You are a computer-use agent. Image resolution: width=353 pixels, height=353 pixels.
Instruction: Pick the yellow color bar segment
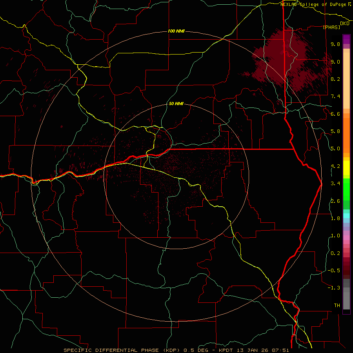click(346, 168)
